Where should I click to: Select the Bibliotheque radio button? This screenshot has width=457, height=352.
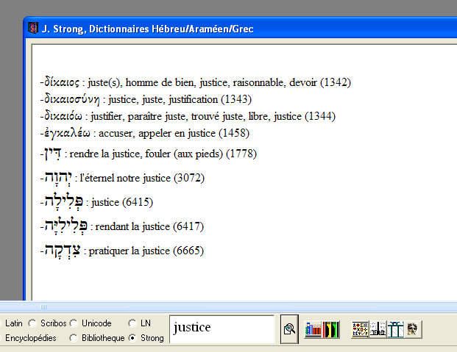74,338
